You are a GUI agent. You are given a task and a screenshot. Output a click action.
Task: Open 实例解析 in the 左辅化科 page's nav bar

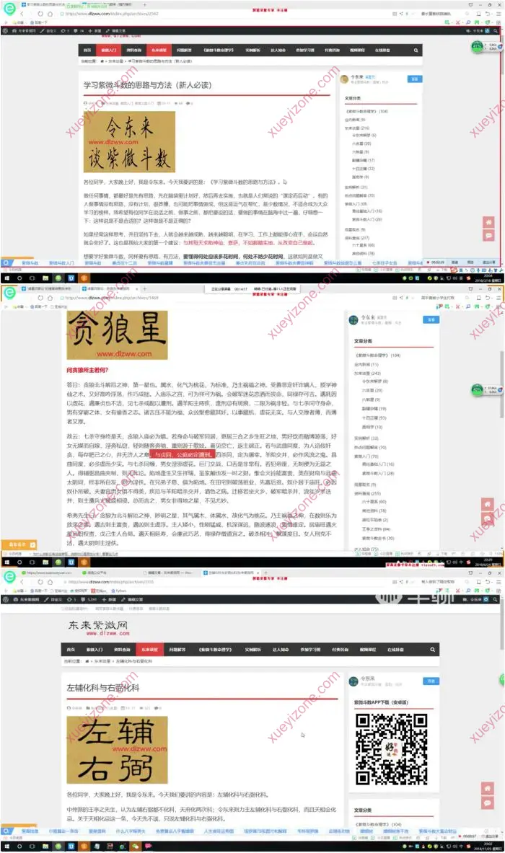(x=252, y=649)
